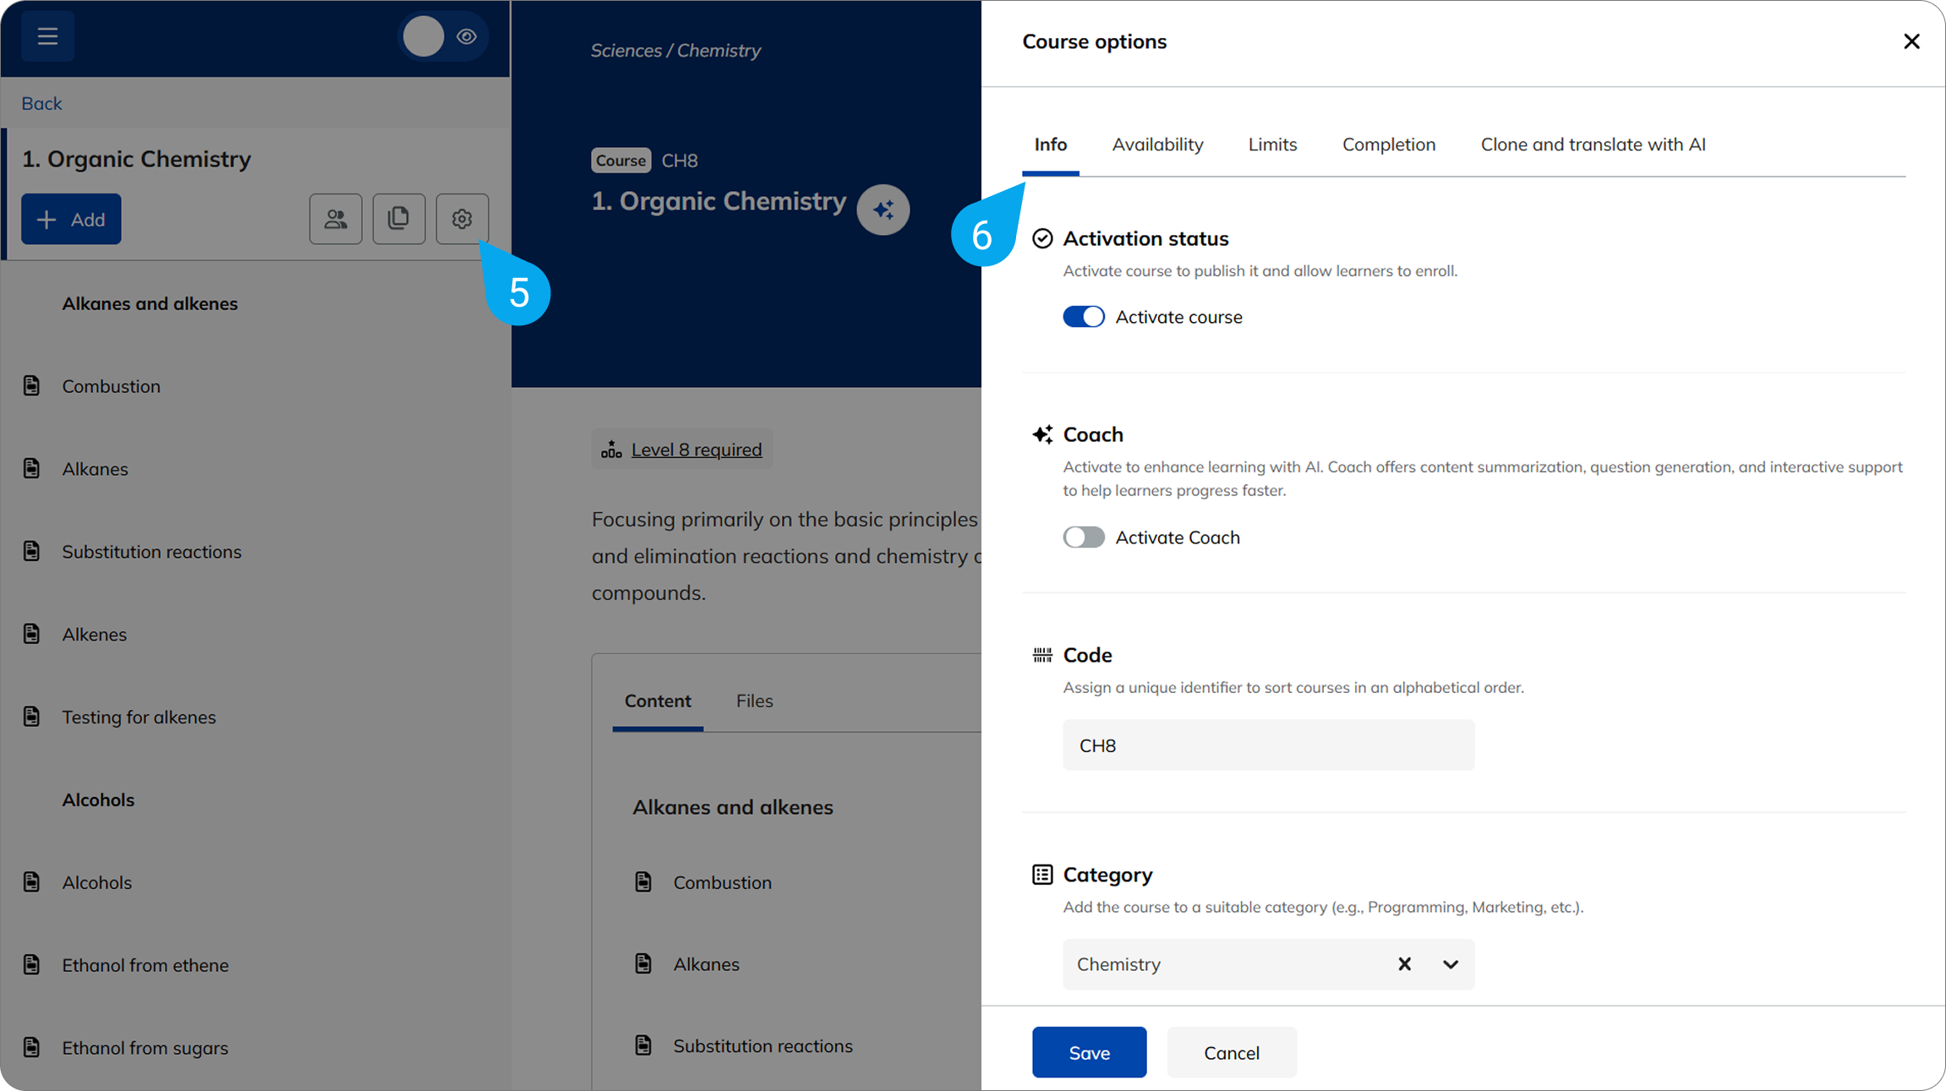
Task: Select the Alcohols section heading
Action: click(x=98, y=799)
